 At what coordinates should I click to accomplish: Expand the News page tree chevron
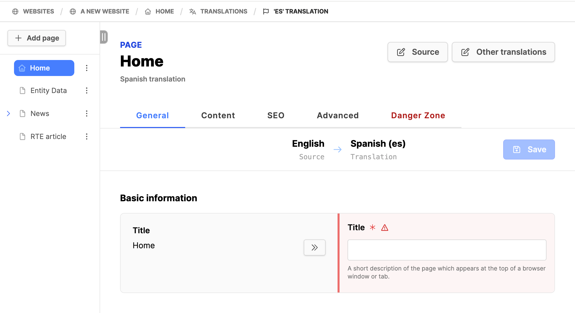[x=9, y=113]
